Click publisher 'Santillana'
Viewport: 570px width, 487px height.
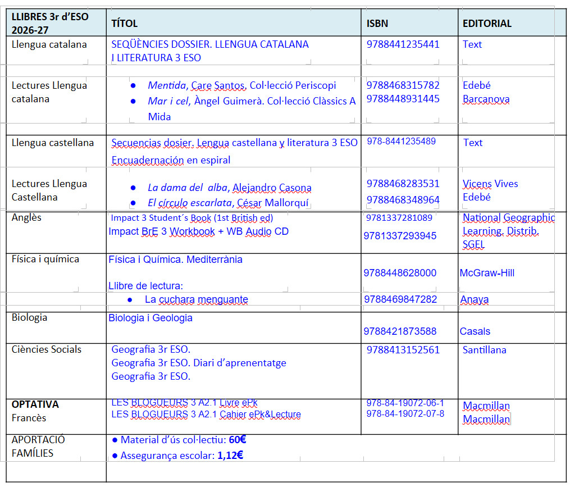tap(484, 350)
